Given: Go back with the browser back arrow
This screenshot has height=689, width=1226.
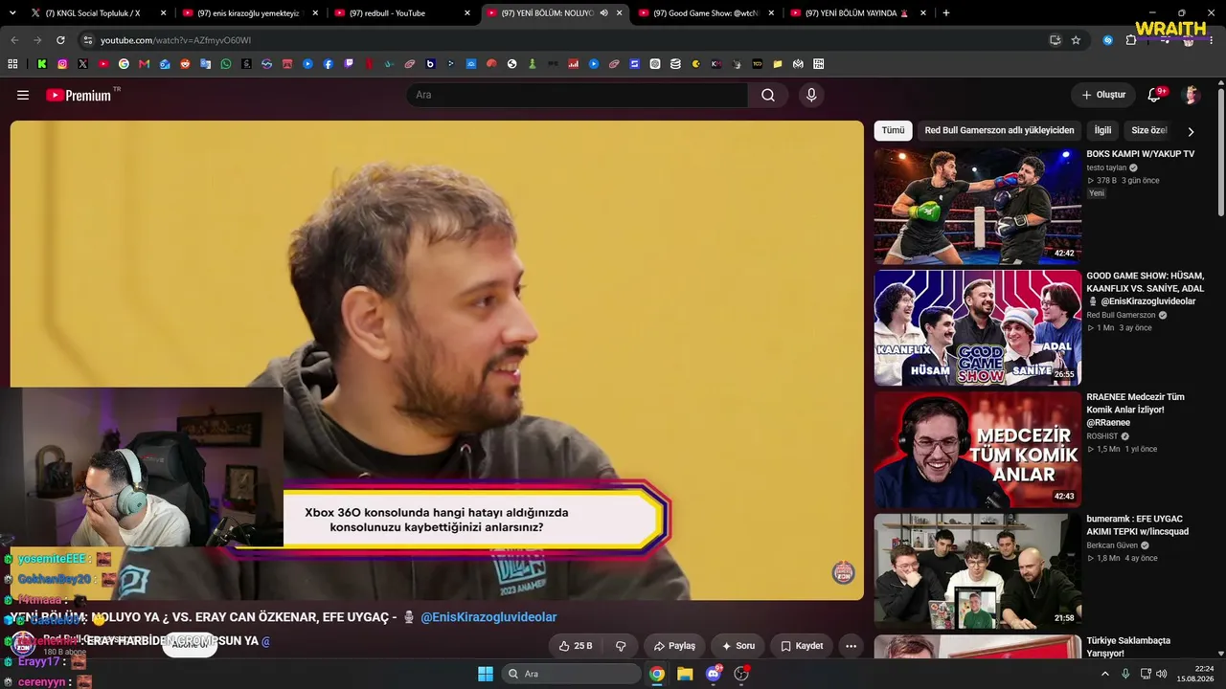Looking at the screenshot, I should (14, 40).
